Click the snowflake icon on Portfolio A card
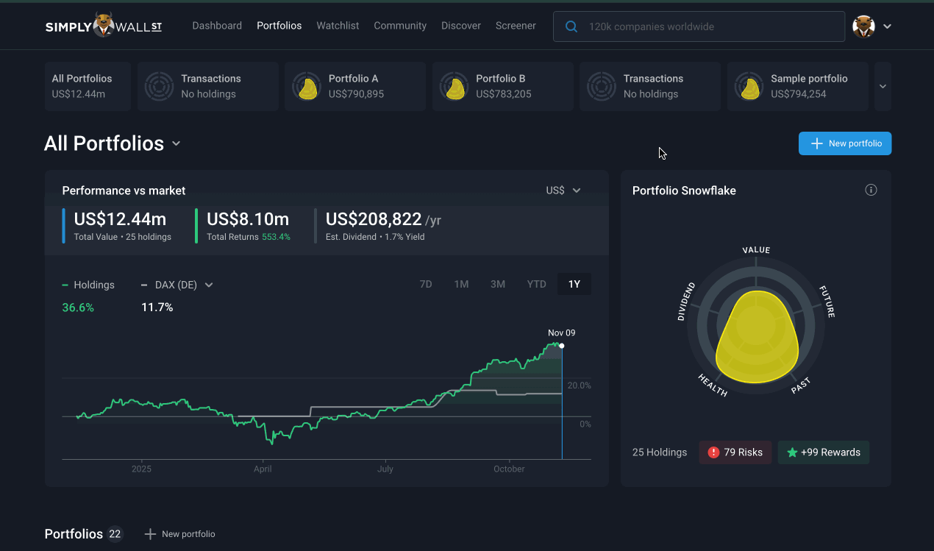 click(x=307, y=86)
